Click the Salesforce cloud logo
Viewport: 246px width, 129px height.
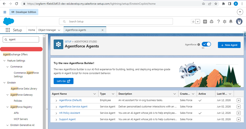click(8, 21)
